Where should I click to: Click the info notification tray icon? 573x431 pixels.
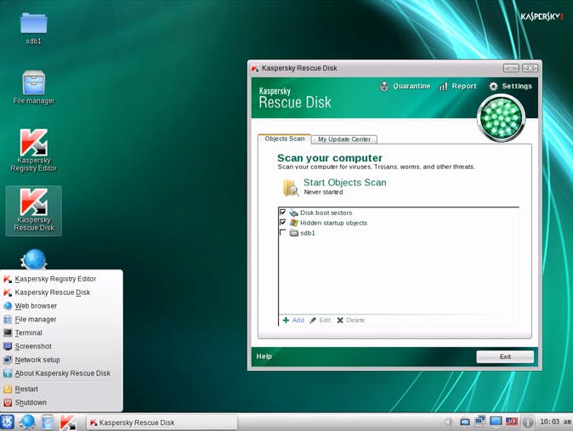[x=527, y=422]
